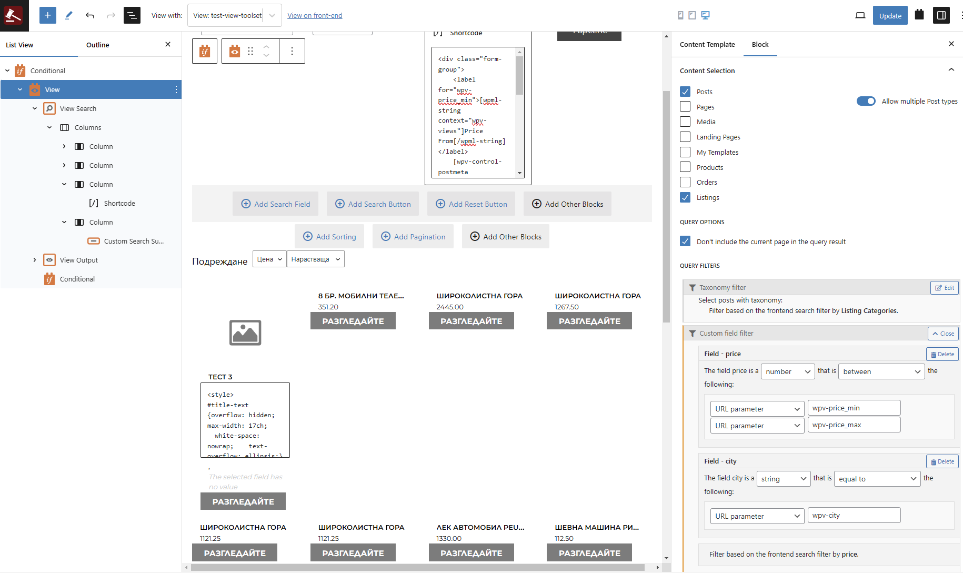Switch to the List View tab
This screenshot has width=963, height=574.
tap(19, 45)
